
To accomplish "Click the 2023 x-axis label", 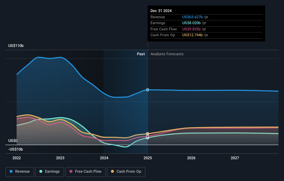I will 60,158.
